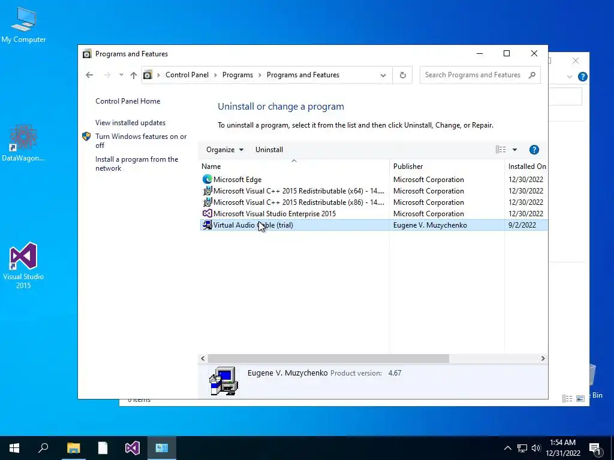The height and width of the screenshot is (460, 614).
Task: Click the 9/2/2022 installed date
Action: click(x=522, y=225)
